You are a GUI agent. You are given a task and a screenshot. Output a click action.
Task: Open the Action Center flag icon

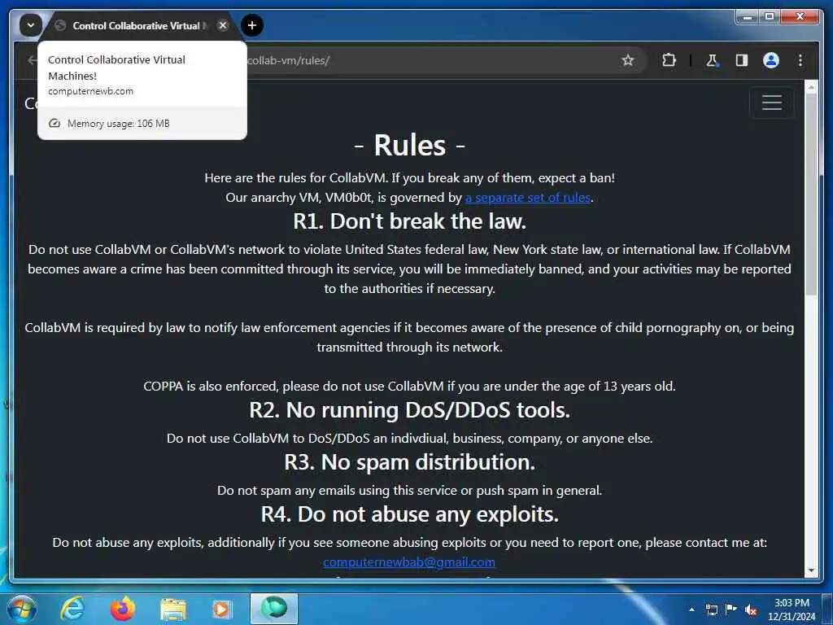click(x=731, y=609)
